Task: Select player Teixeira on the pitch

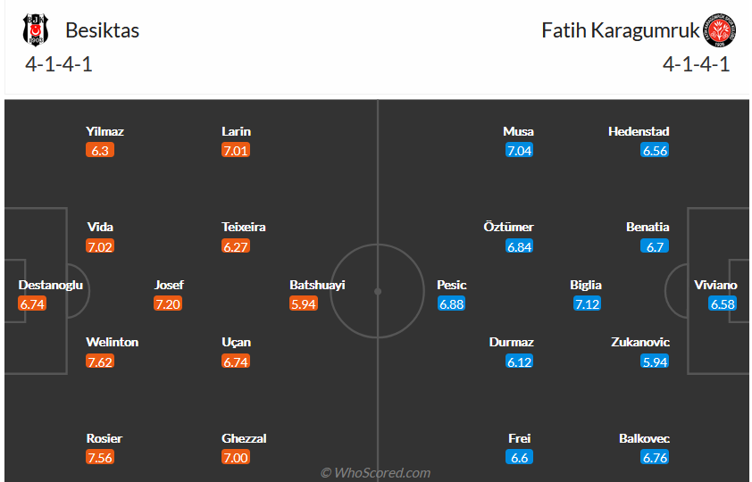Action: pyautogui.click(x=244, y=227)
